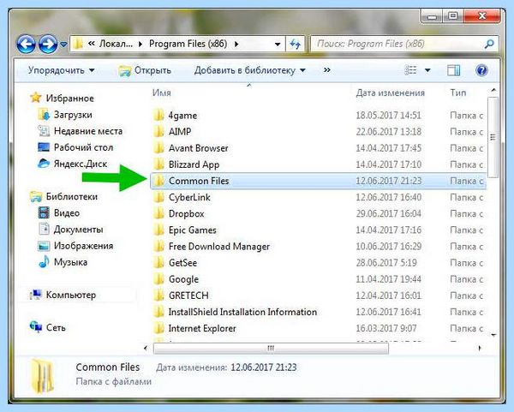Click the Epic Games folder icon
Screen dimensions: 514x412
(159, 230)
